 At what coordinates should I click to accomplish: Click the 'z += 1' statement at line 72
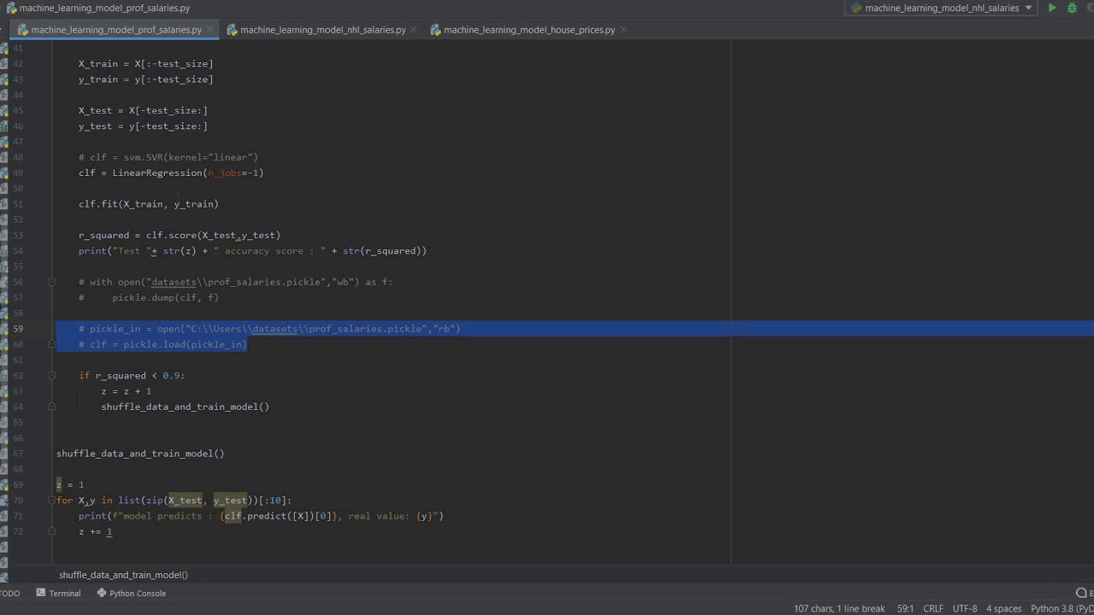click(x=95, y=532)
